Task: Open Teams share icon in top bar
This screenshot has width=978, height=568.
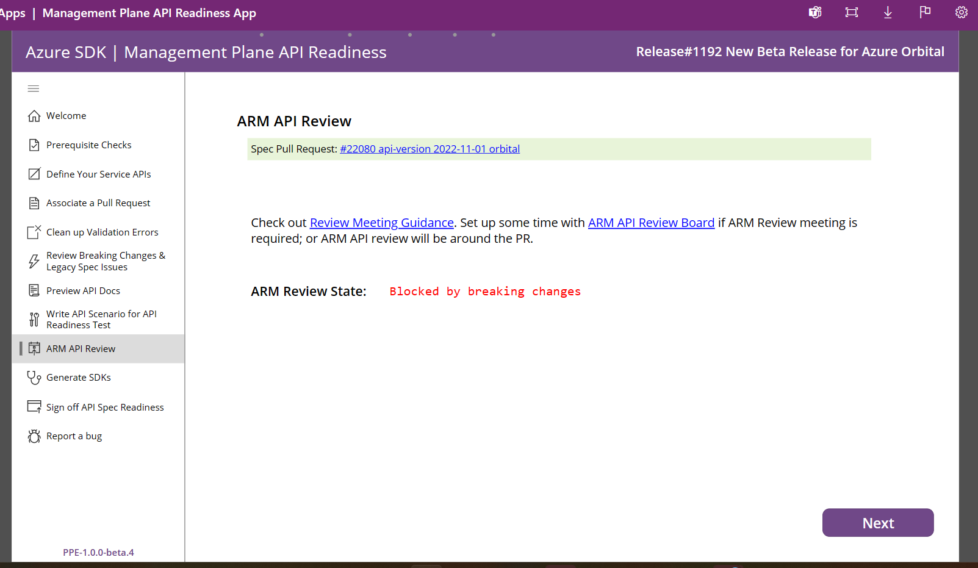Action: point(815,12)
